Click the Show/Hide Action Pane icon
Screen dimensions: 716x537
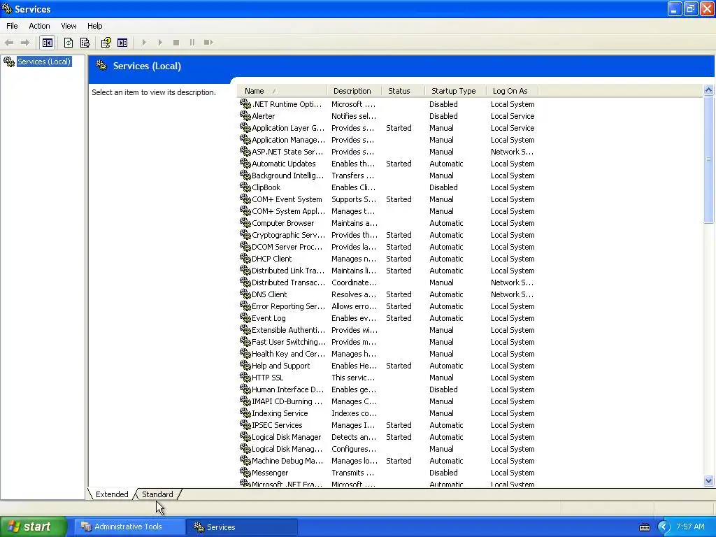[122, 43]
